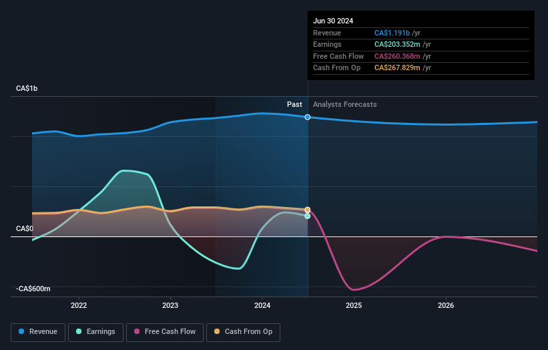Toggle the Free Cash Flow legend series
Image resolution: width=548 pixels, height=350 pixels.
pyautogui.click(x=165, y=332)
